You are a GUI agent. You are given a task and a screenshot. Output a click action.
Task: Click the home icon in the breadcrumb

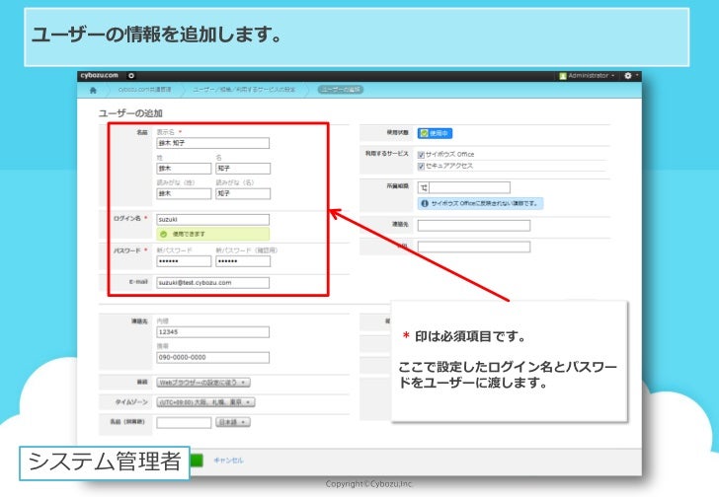93,90
